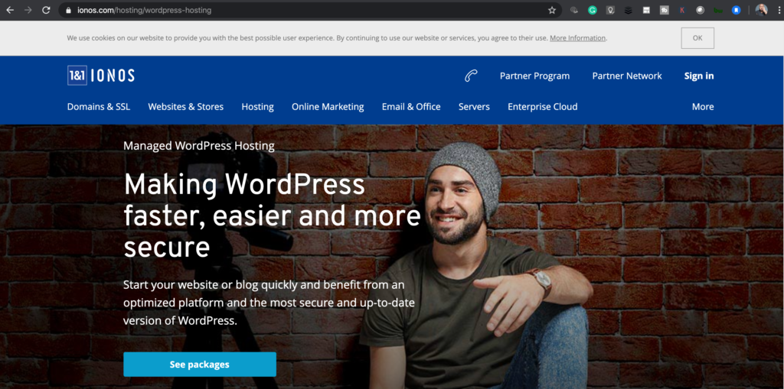
Task: Focus the address bar URL field
Action: tap(310, 10)
